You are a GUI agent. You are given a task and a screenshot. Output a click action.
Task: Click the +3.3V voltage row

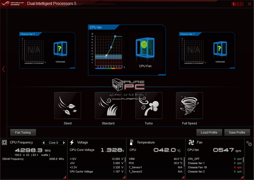click(97, 167)
